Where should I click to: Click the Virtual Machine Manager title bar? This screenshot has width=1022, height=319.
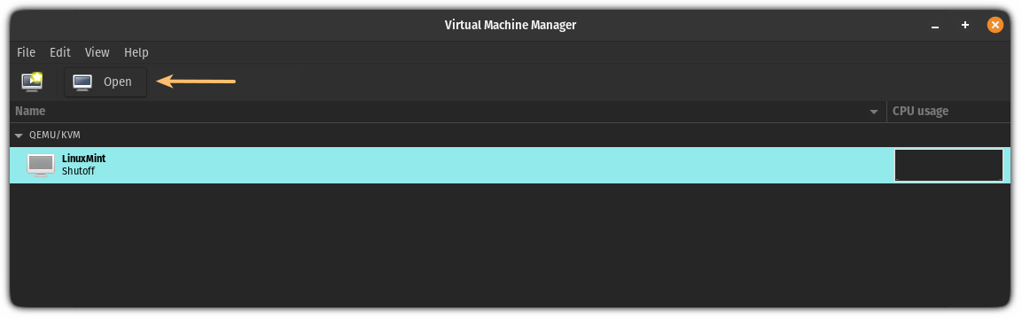[x=511, y=26]
